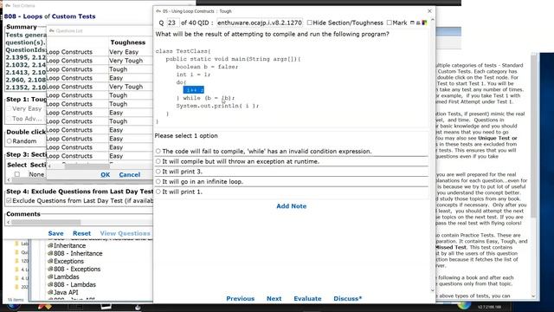Click the white window icon in taskbar

click(x=106, y=306)
